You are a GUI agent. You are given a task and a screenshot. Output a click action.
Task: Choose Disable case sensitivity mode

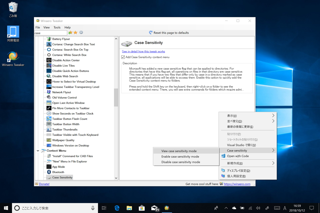pos(186,162)
